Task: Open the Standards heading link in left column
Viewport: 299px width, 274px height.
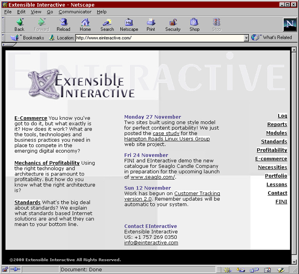Action: tap(28, 202)
